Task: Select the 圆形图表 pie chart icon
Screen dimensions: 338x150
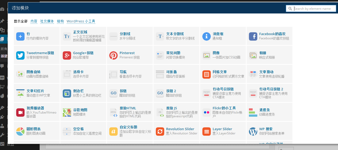Action: (20, 132)
